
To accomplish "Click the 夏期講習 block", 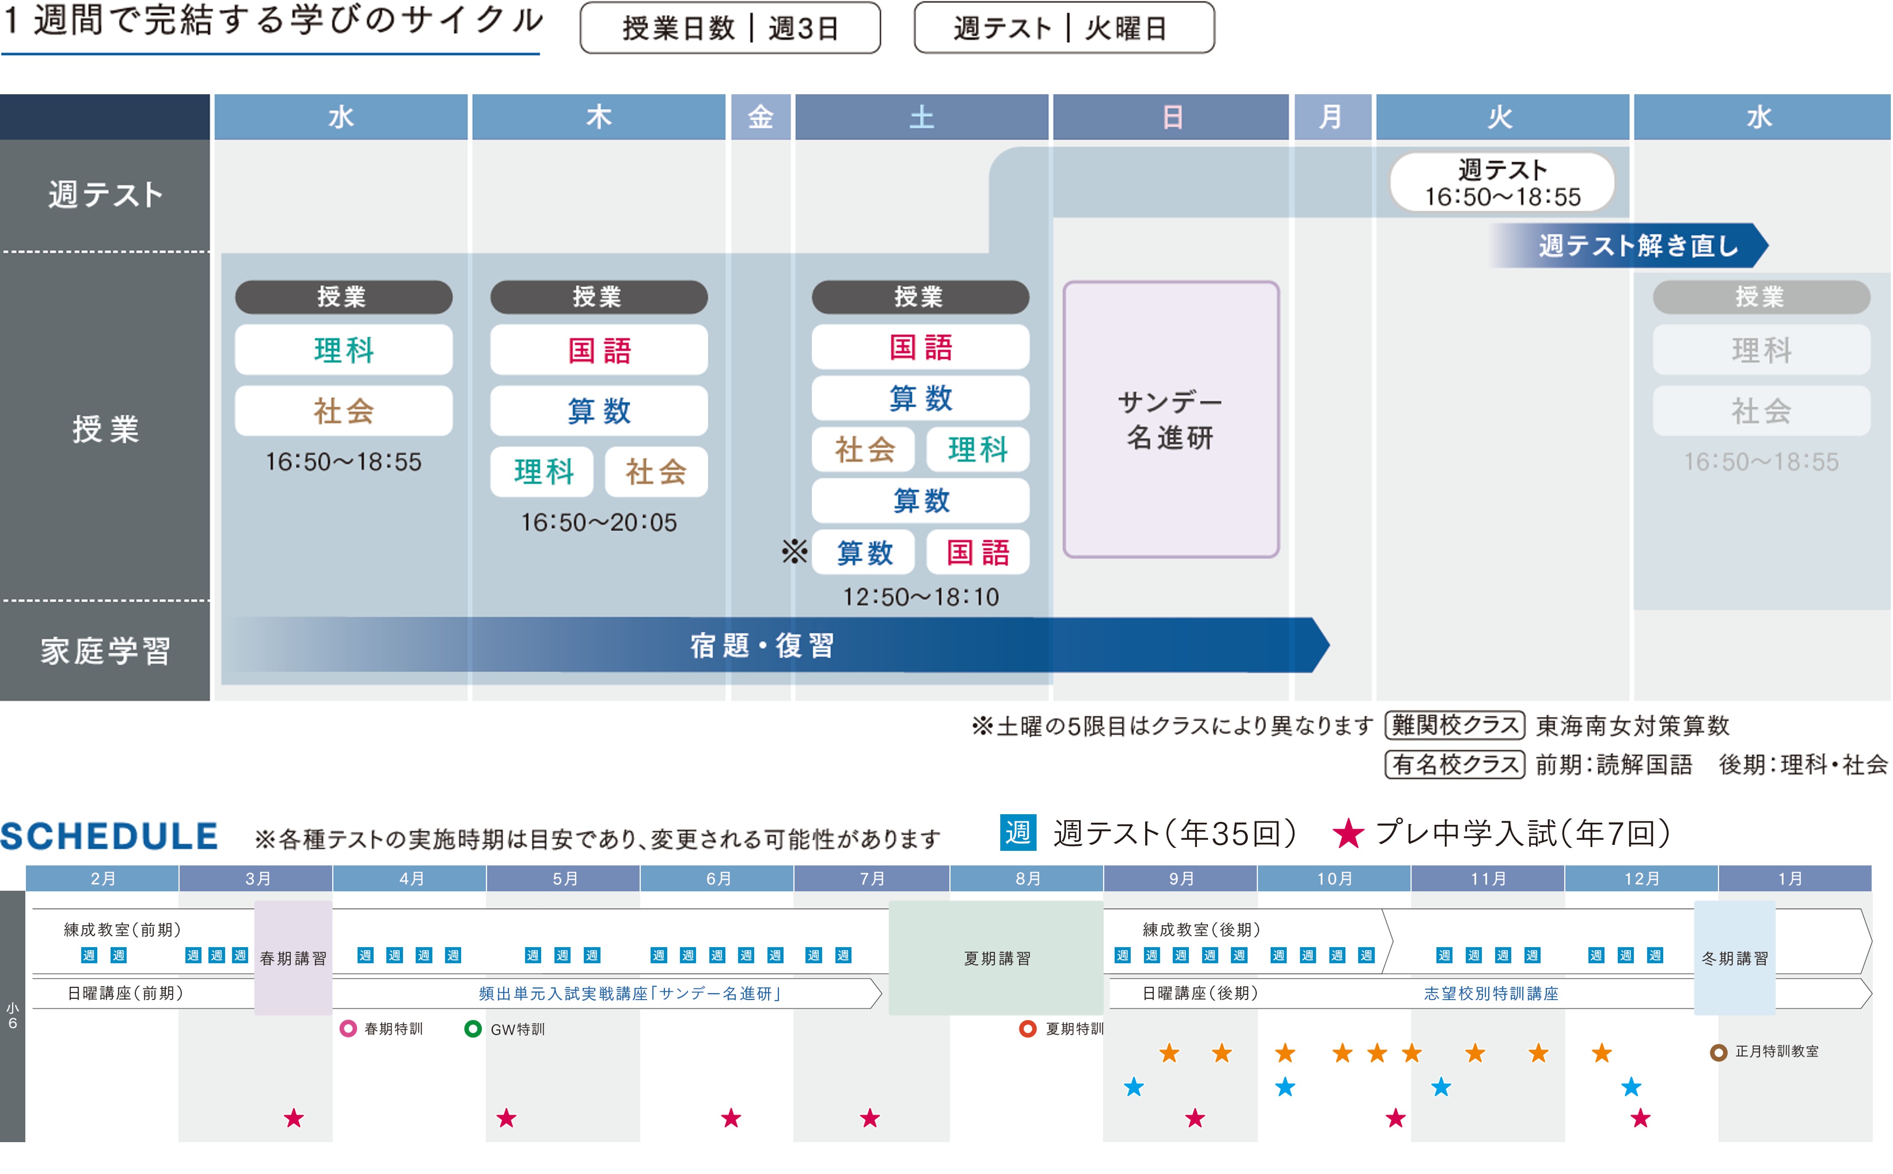I will pos(996,958).
